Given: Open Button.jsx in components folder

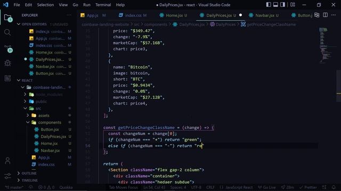Looking at the screenshot, I should [x=50, y=129].
